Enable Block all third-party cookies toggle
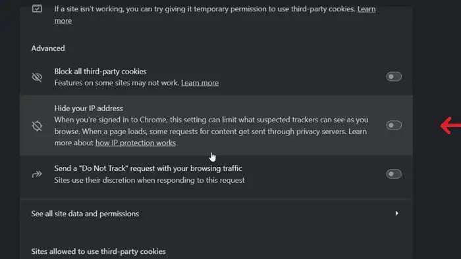 (x=394, y=77)
